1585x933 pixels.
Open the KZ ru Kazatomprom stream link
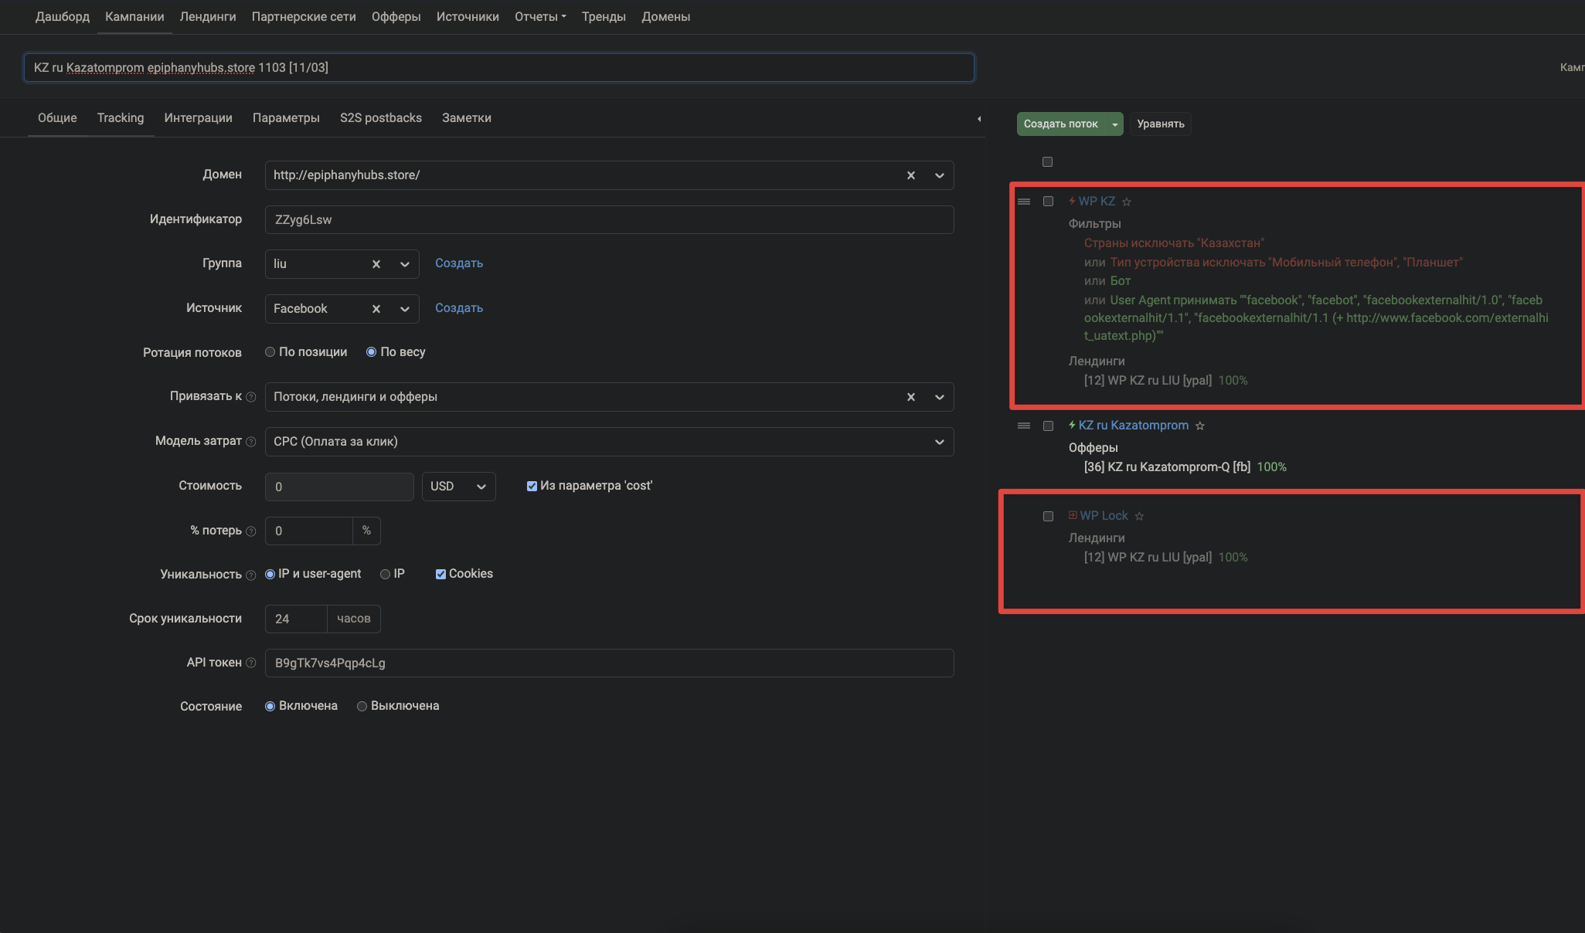pyautogui.click(x=1134, y=426)
